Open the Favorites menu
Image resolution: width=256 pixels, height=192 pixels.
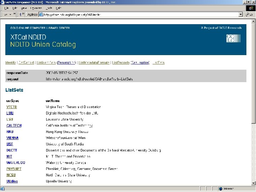36,8
